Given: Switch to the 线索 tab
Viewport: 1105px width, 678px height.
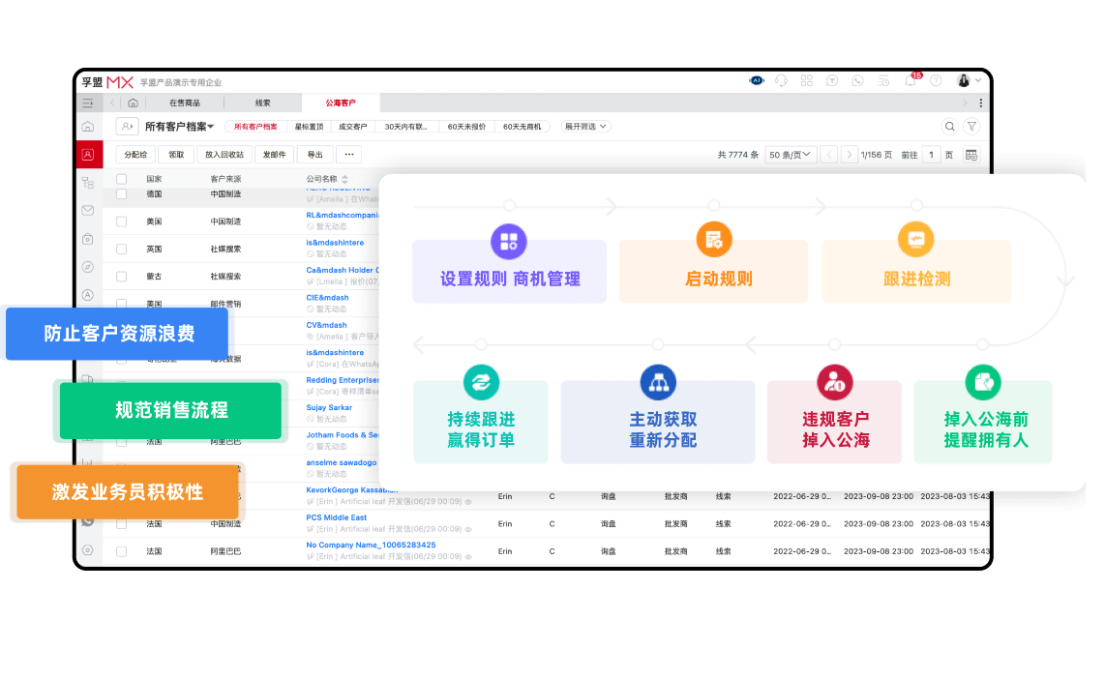Looking at the screenshot, I should click(x=261, y=102).
